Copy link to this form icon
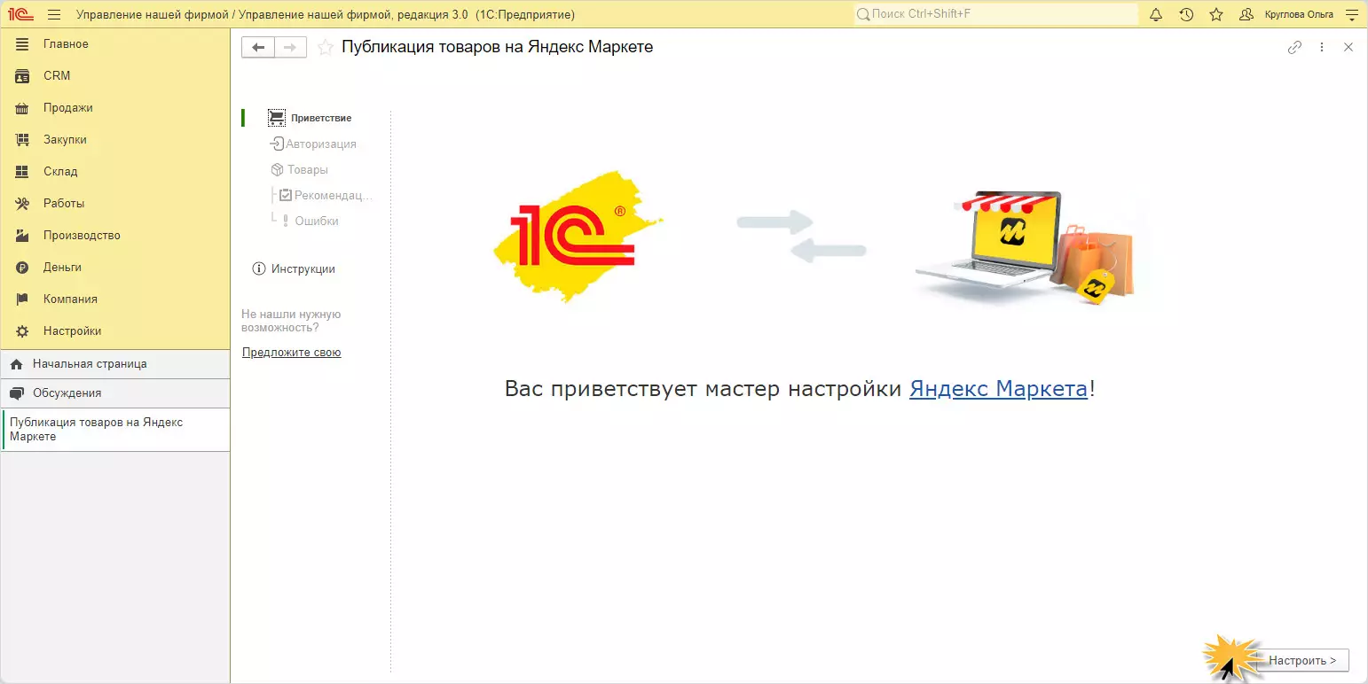Viewport: 1368px width, 684px height. (x=1294, y=48)
